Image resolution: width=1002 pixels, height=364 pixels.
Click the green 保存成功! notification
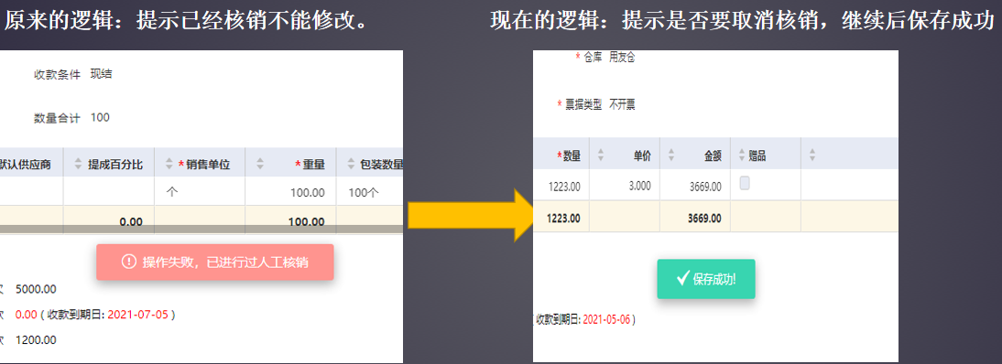pos(706,279)
